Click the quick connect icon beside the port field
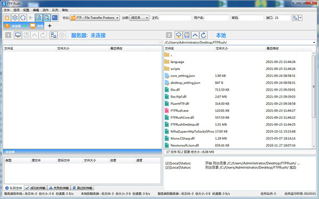 [x=295, y=18]
